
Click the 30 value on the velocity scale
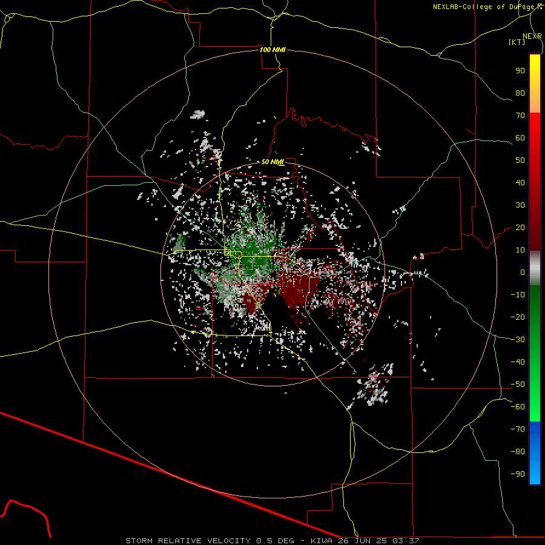520,205
